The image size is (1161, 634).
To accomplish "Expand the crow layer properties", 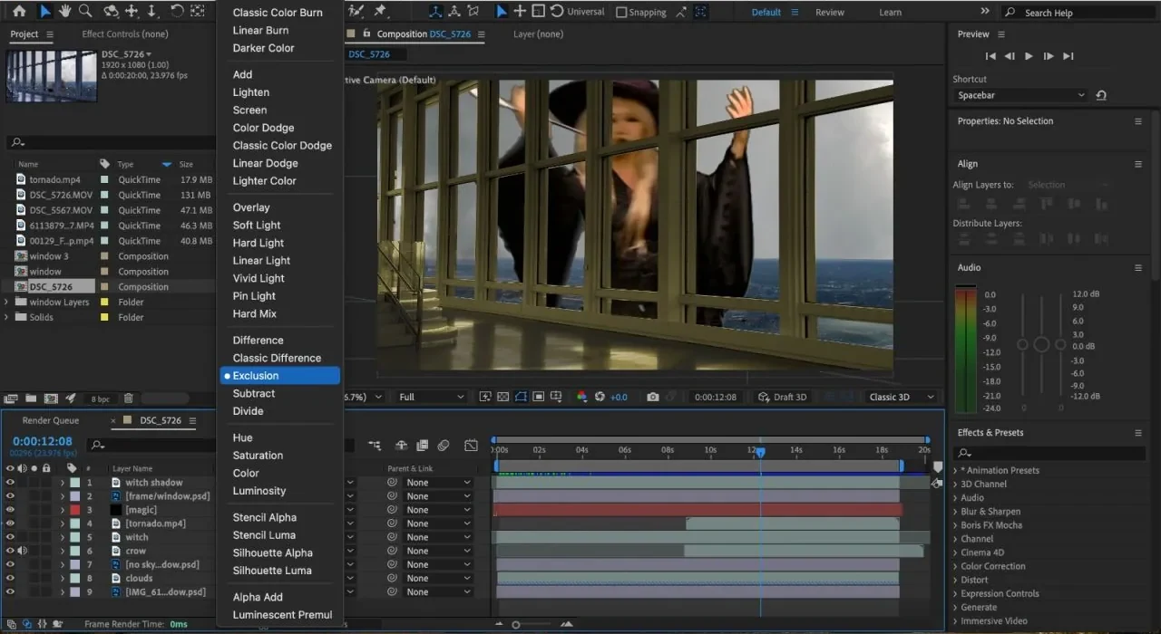I will (63, 551).
